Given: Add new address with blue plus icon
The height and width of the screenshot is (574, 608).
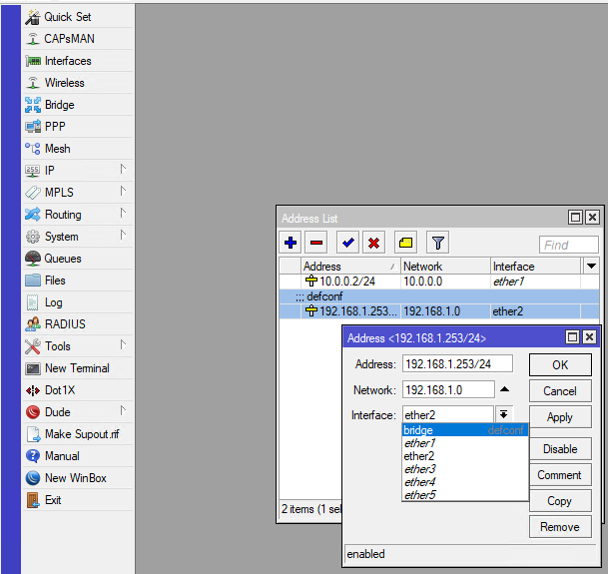Looking at the screenshot, I should 291,243.
